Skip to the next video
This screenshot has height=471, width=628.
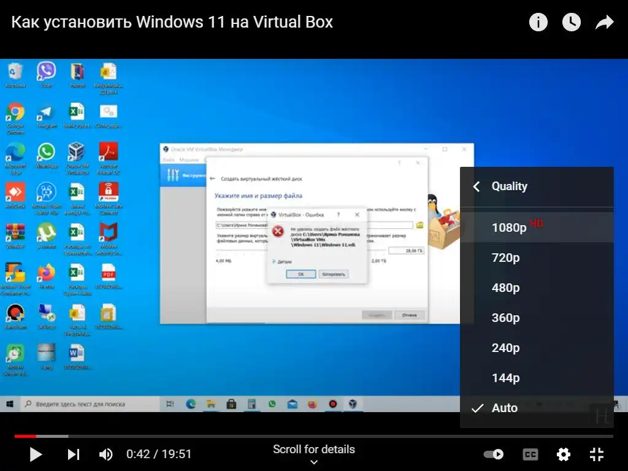[x=74, y=454]
